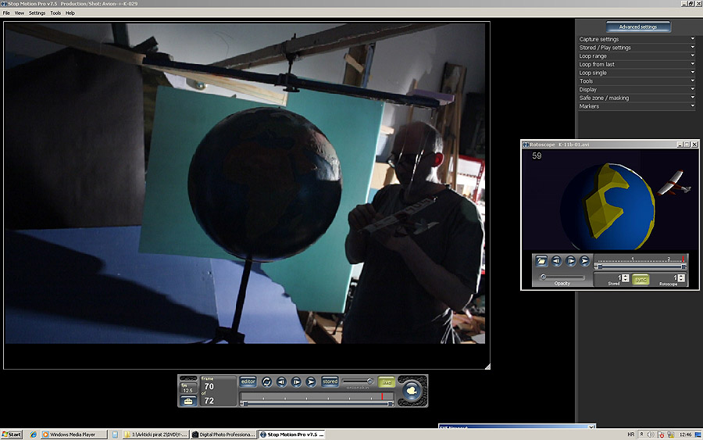Open the Tools menu

pos(55,13)
